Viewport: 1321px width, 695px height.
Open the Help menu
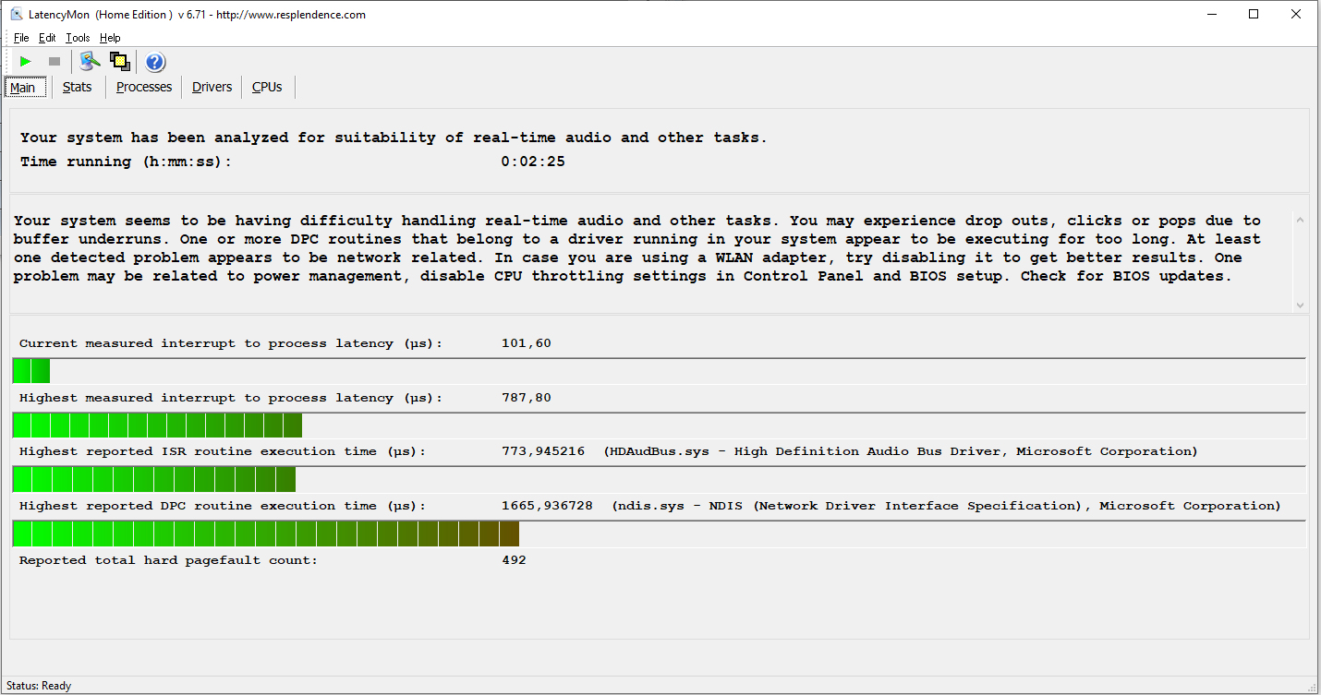point(110,38)
